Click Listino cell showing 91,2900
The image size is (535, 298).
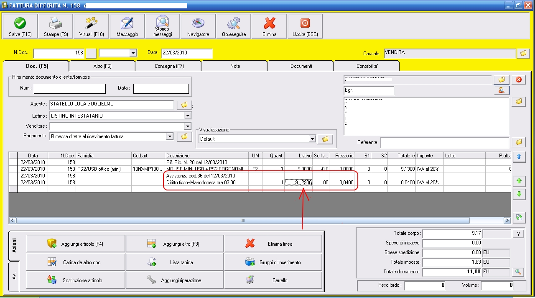pos(298,182)
